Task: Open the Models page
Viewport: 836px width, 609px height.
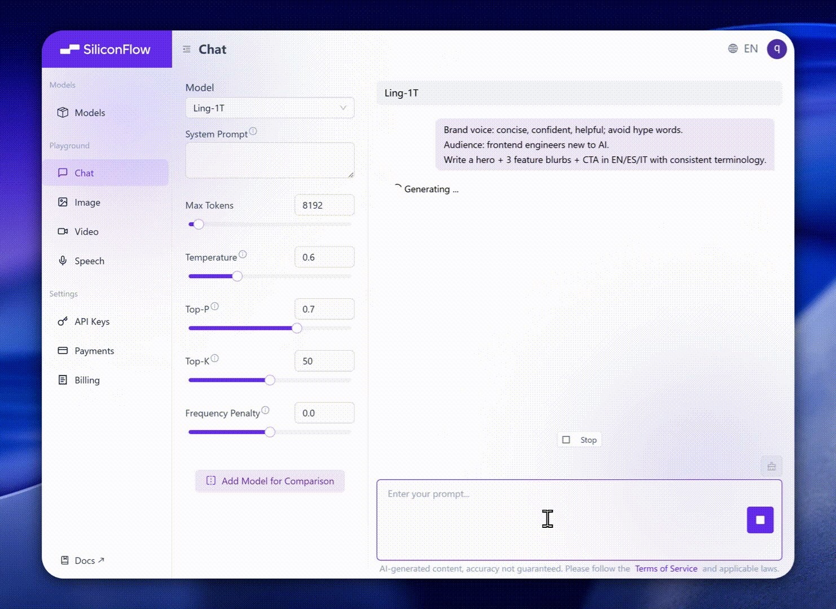Action: (x=105, y=113)
